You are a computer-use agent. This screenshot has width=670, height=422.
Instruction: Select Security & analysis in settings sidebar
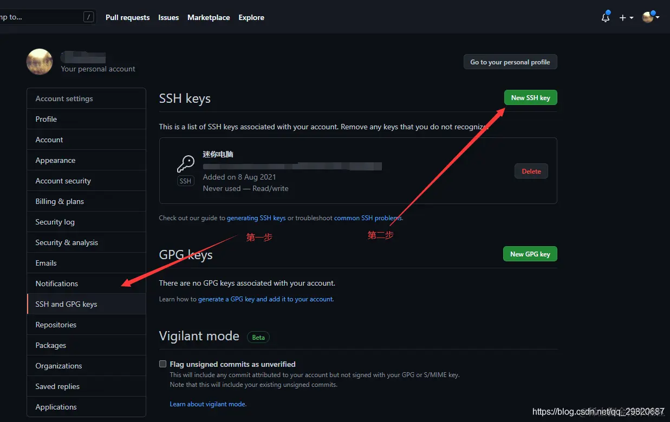click(x=86, y=242)
